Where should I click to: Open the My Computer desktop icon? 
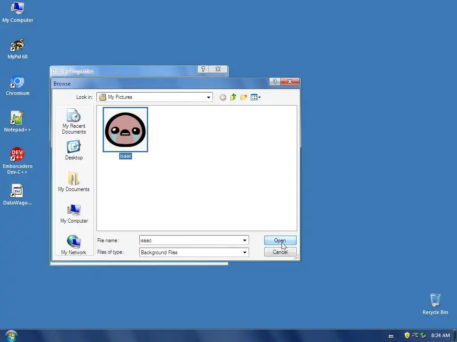click(17, 12)
